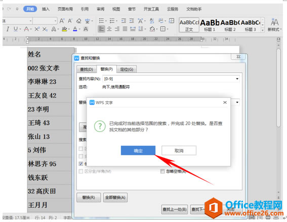Decrease the paragraph indent
The width and height of the screenshot is (287, 222).
[x=124, y=21]
